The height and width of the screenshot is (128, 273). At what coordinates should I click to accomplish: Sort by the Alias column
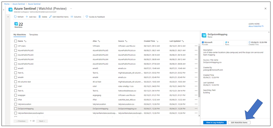click(96, 41)
